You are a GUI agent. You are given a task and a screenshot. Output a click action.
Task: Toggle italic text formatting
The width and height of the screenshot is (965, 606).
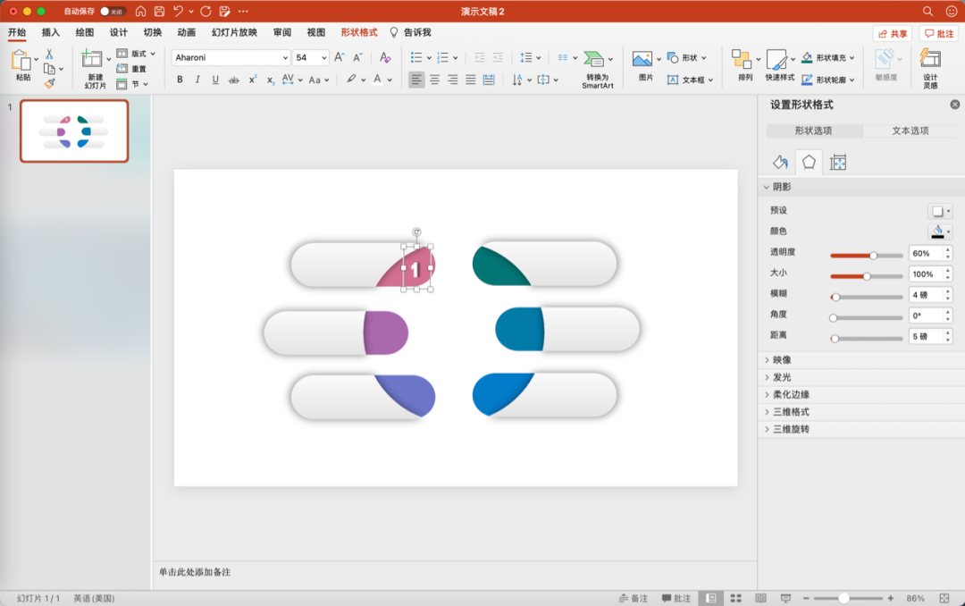click(x=197, y=80)
